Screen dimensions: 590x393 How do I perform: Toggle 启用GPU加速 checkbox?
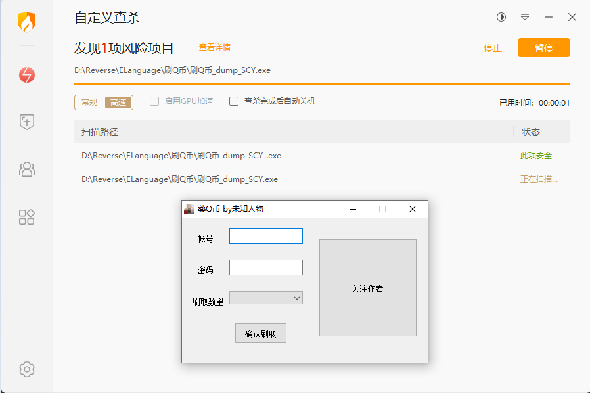tap(154, 101)
